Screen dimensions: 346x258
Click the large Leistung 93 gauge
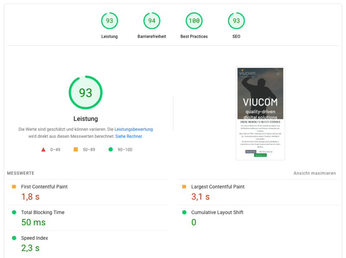pos(86,93)
